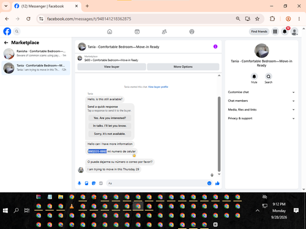
Task: Send quick reply Yes. Are you interested?
Action: (110, 118)
